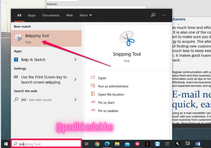Click the Open file location icon

[93, 94]
